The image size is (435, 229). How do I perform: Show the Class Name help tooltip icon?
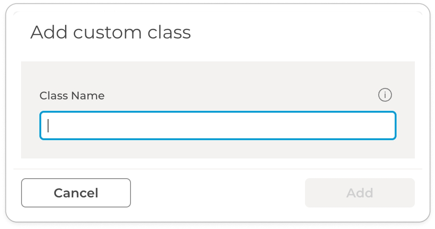pos(385,95)
